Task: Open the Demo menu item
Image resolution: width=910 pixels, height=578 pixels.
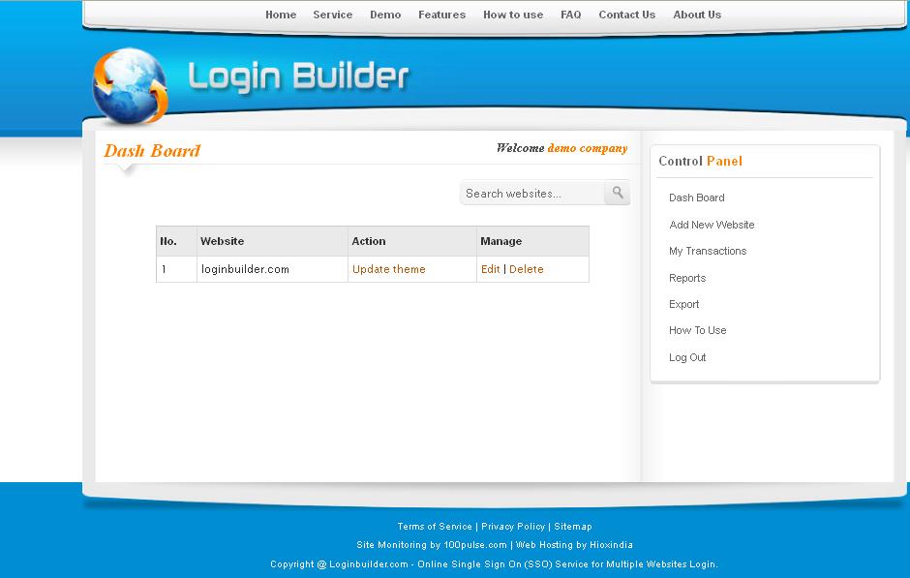Action: [385, 15]
